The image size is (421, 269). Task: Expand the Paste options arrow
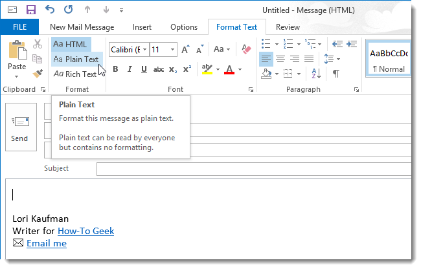click(x=17, y=77)
